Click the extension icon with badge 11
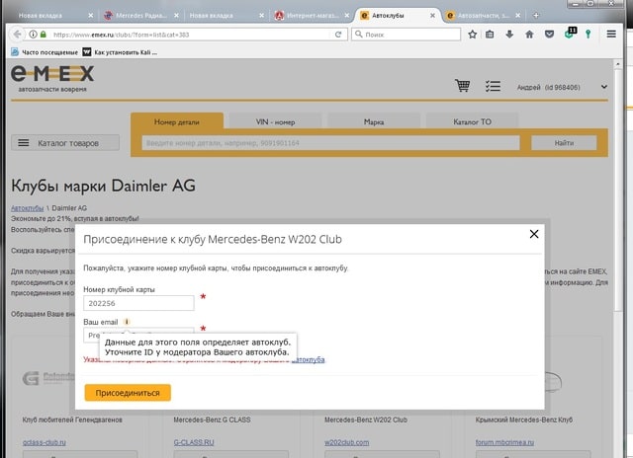The image size is (633, 458). [x=570, y=33]
